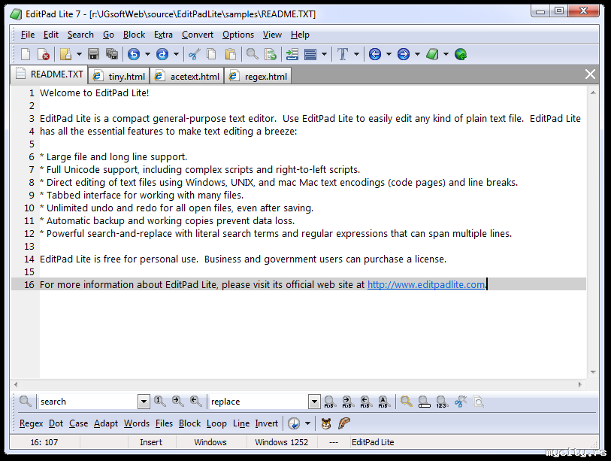Open the editpadlite.com hyperlink
The width and height of the screenshot is (611, 461).
426,285
